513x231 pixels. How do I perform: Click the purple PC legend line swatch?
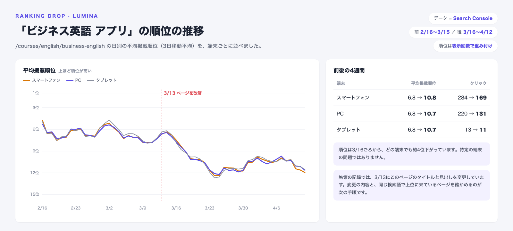[x=70, y=81]
